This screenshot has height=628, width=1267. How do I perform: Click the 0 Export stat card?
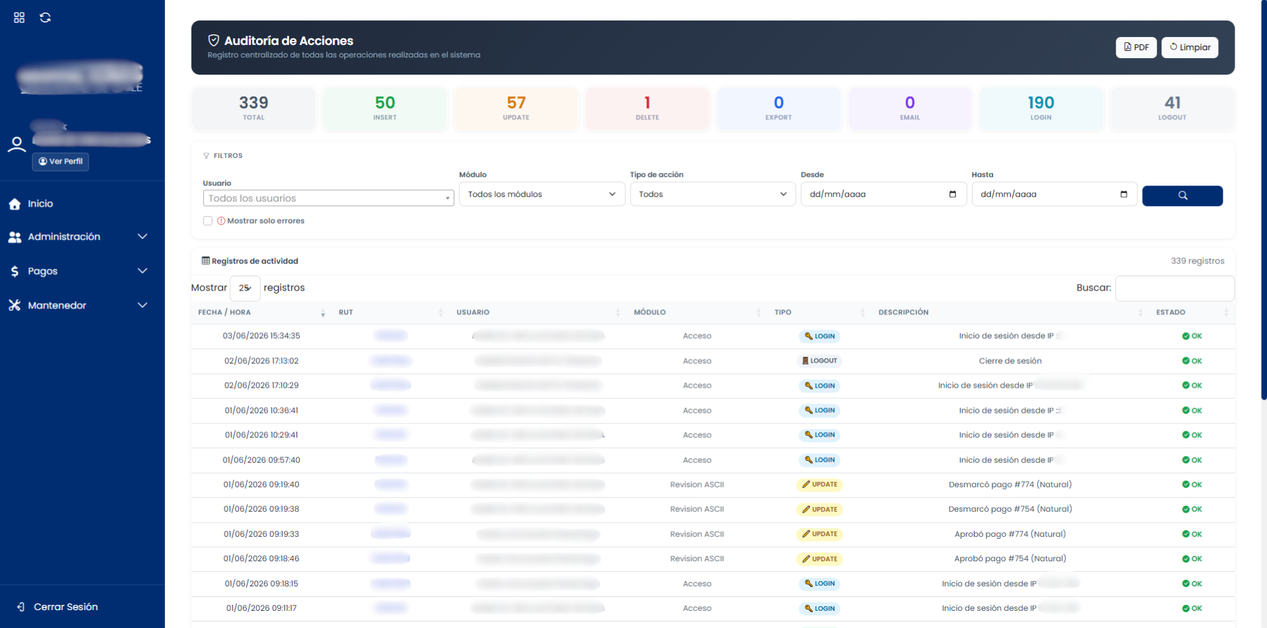pyautogui.click(x=778, y=108)
